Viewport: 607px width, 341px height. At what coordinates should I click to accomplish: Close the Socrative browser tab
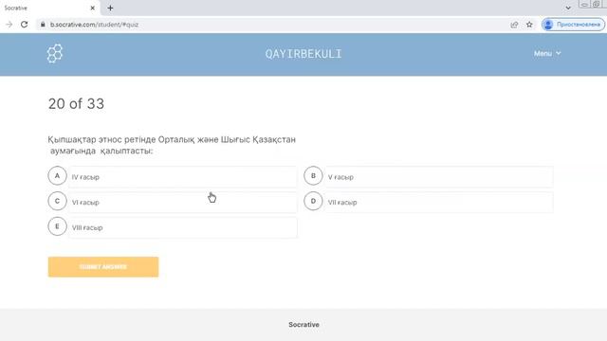[93, 8]
